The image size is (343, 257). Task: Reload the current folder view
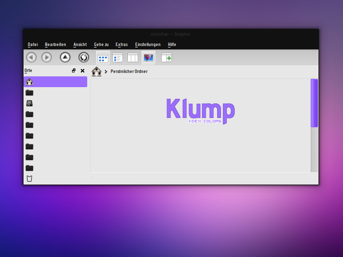(x=84, y=57)
